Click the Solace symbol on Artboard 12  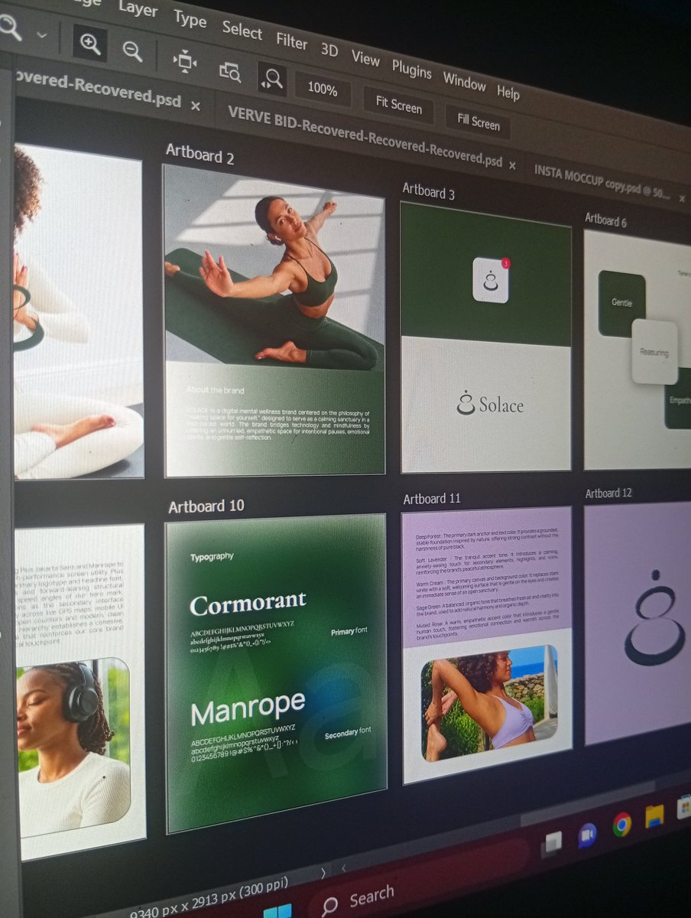tap(655, 618)
